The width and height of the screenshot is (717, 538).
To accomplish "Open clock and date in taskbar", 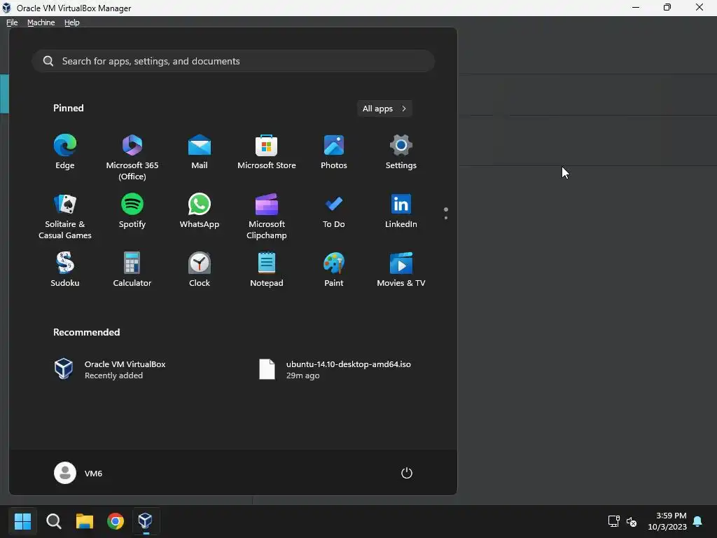I will coord(667,521).
